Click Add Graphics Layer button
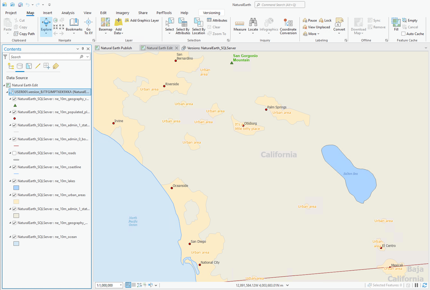 click(x=142, y=20)
